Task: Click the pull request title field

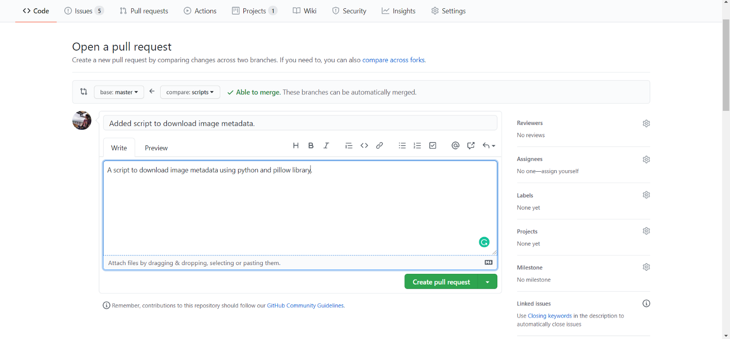Action: coord(300,124)
